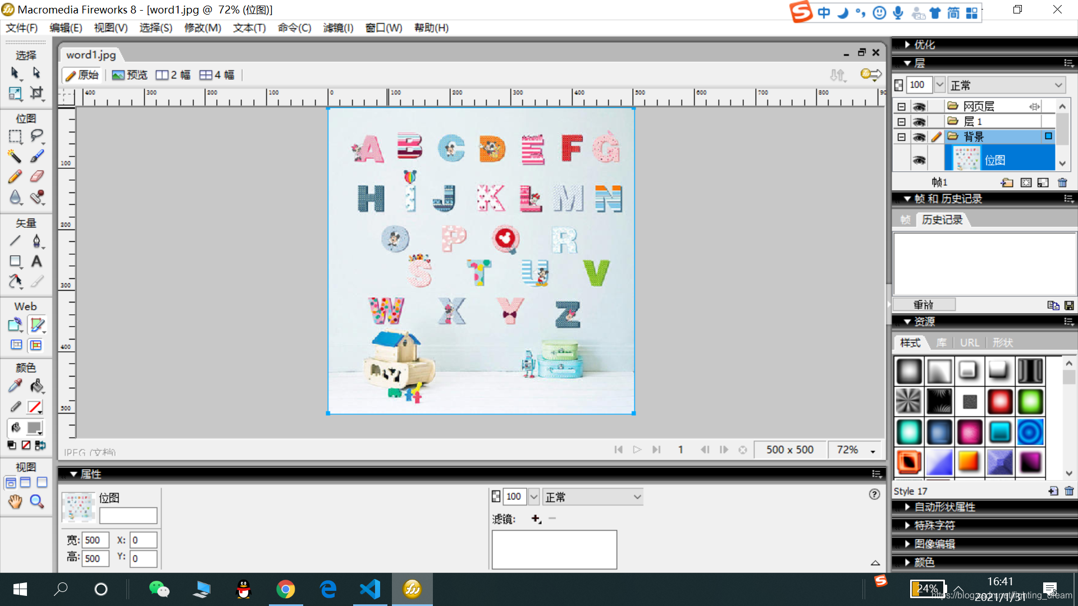Select the Magic Wand tool

point(15,157)
